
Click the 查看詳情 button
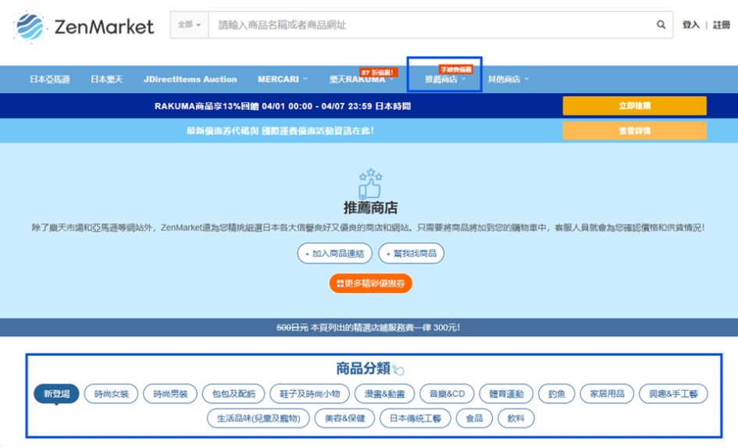(x=634, y=131)
